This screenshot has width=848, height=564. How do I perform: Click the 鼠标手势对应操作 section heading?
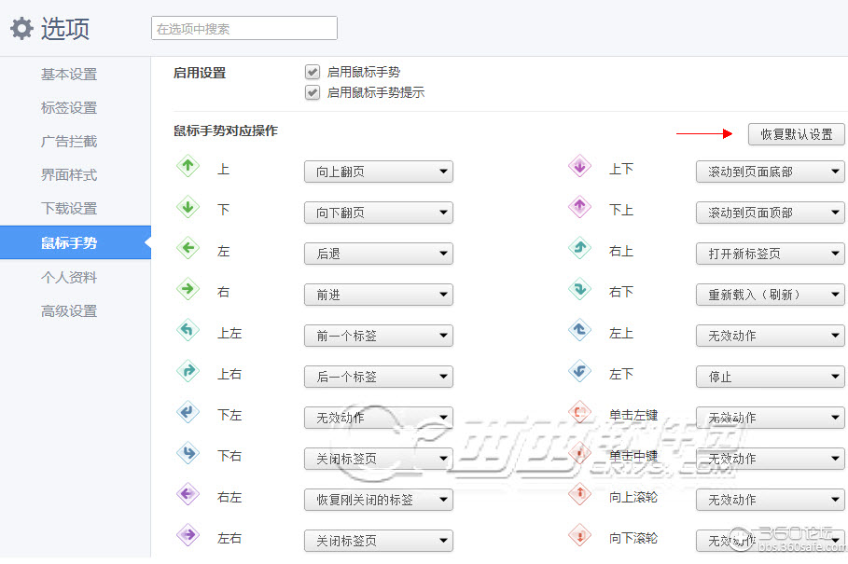point(226,131)
